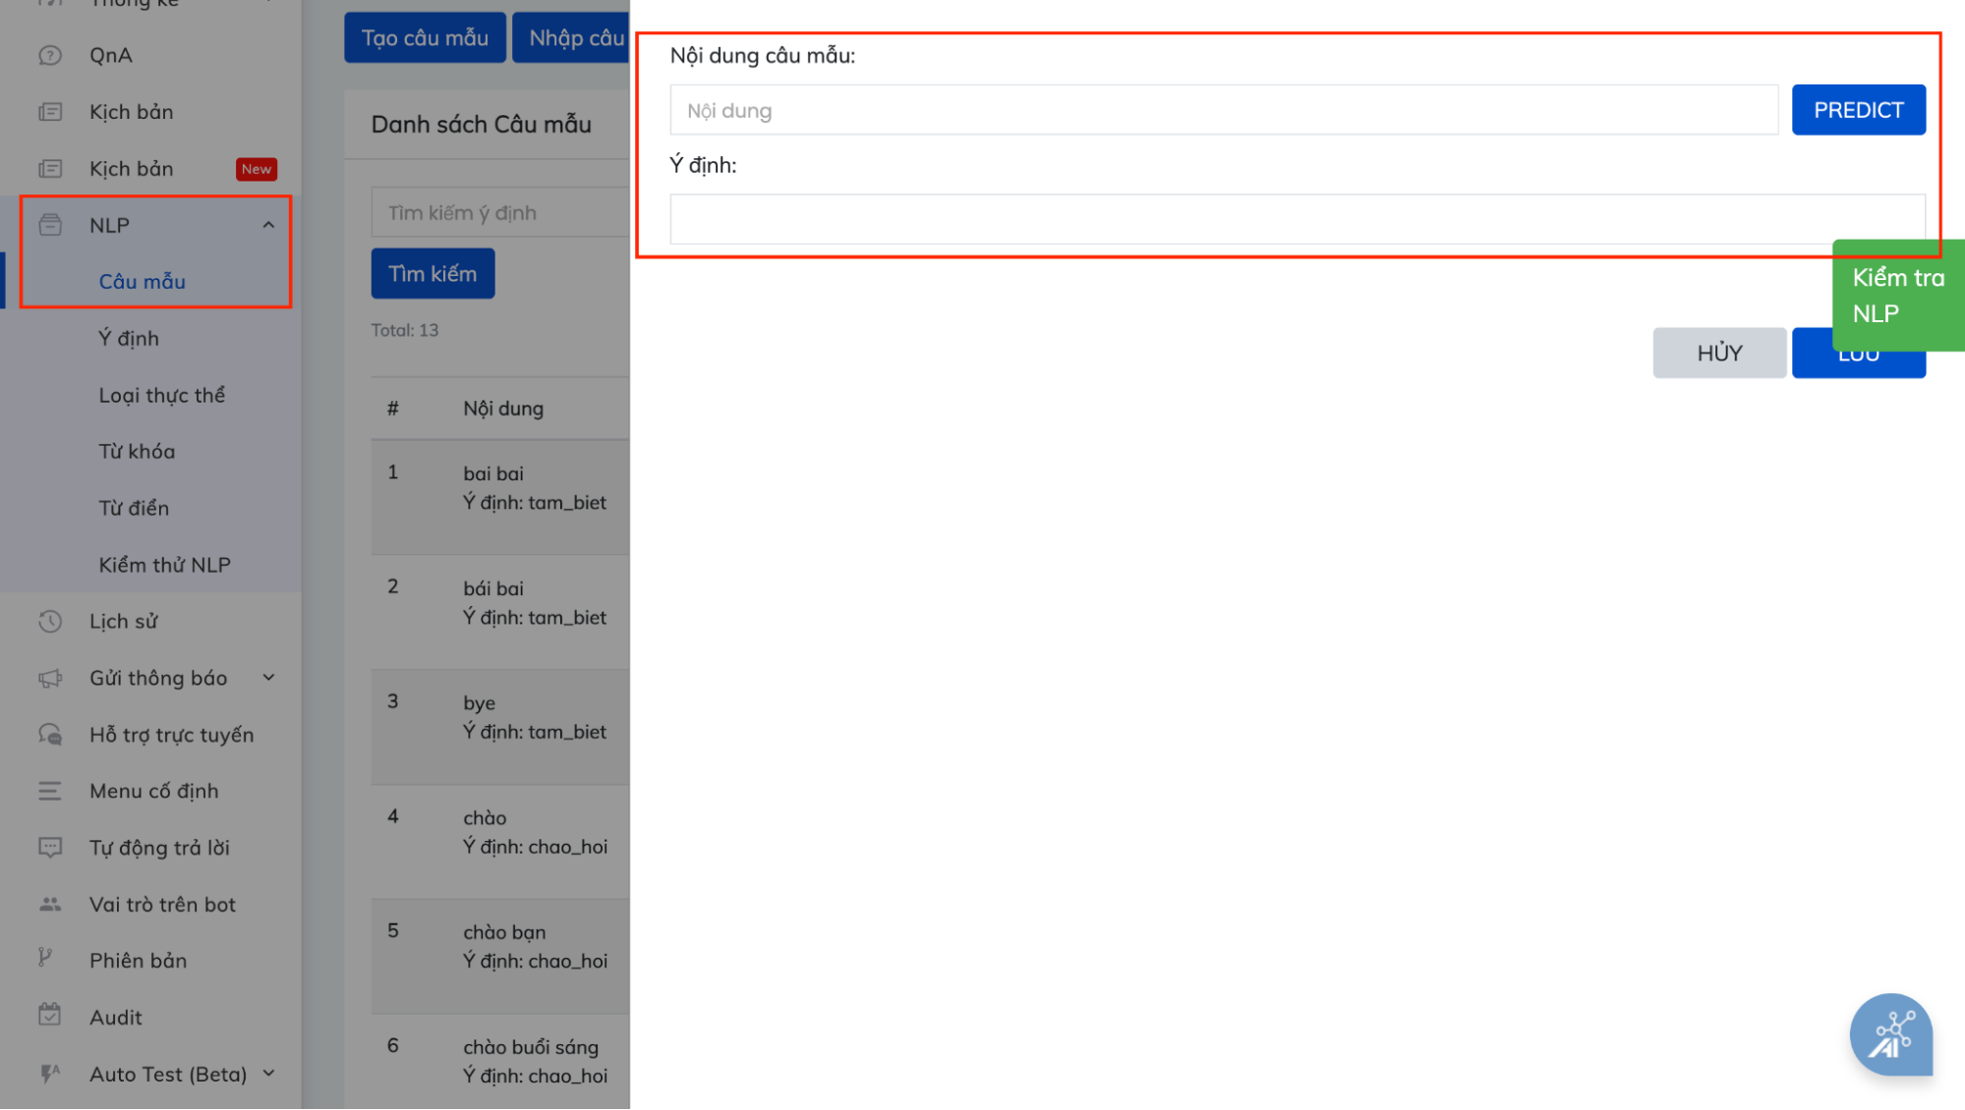Open the floating AI assistant icon
The image size is (1965, 1110).
(x=1889, y=1034)
